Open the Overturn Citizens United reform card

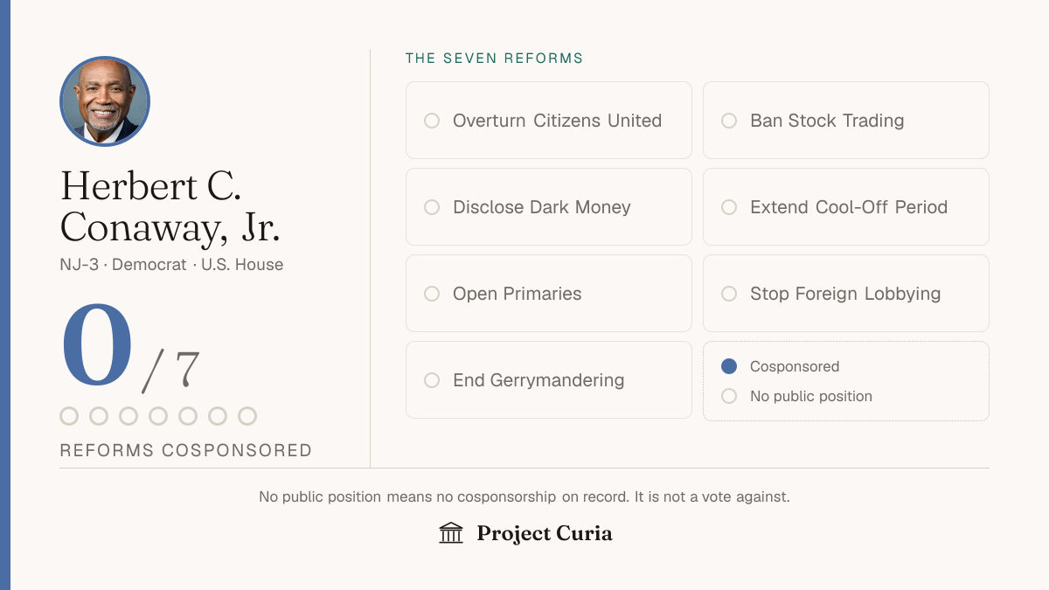tap(549, 121)
